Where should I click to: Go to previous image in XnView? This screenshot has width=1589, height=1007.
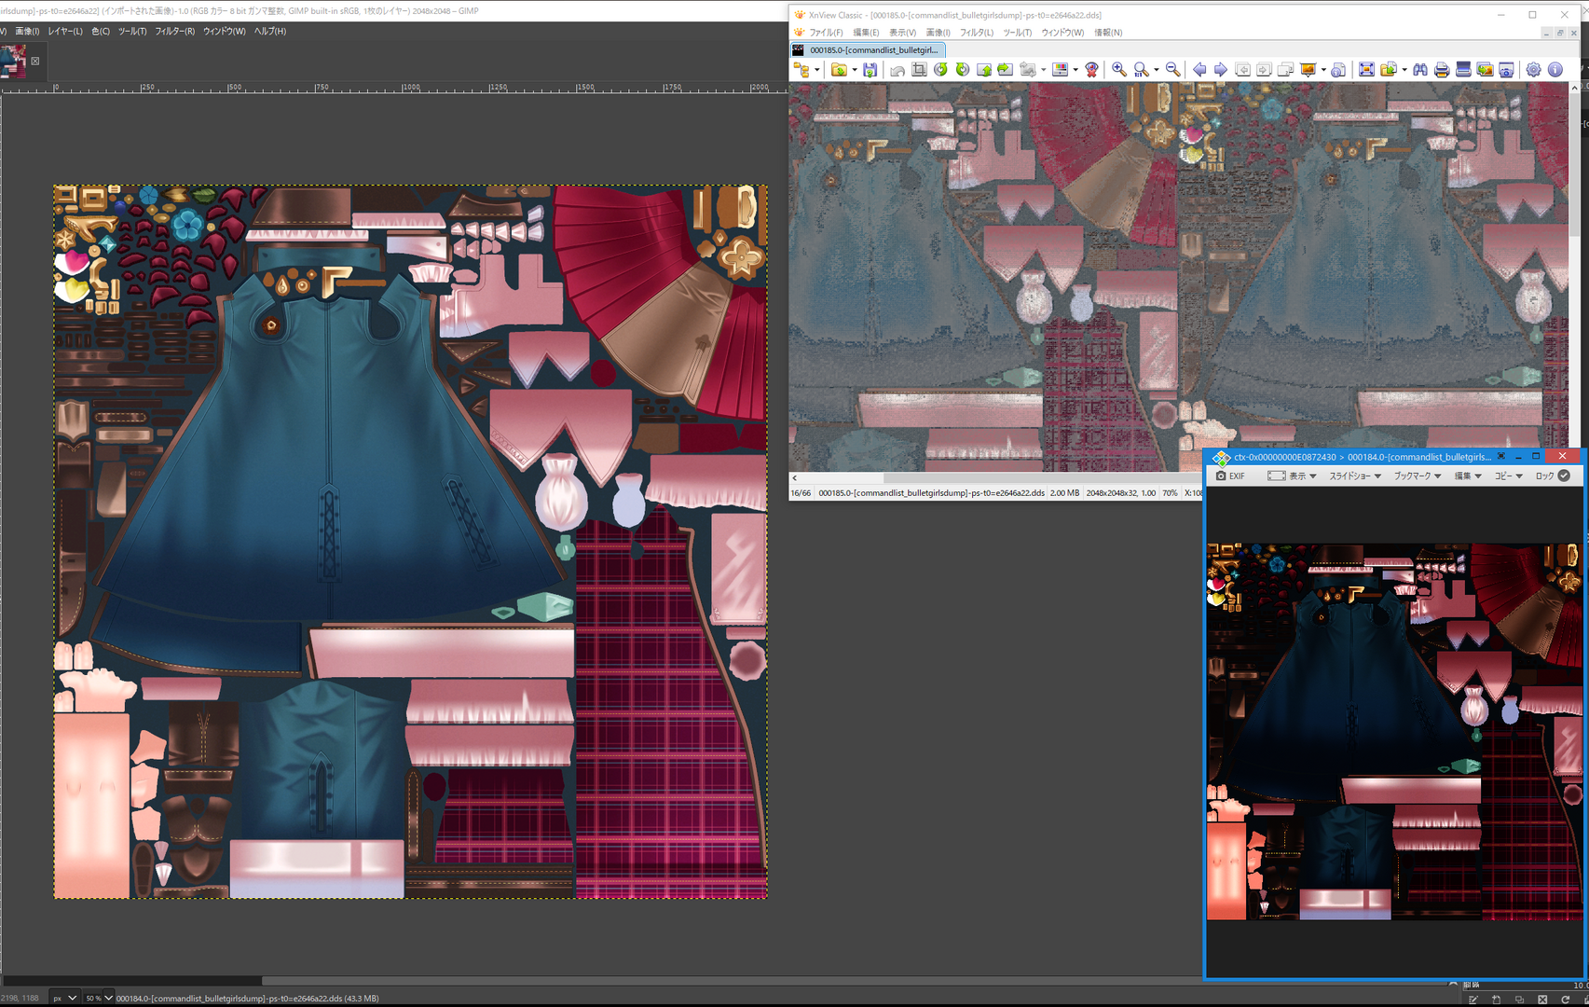click(x=1199, y=70)
